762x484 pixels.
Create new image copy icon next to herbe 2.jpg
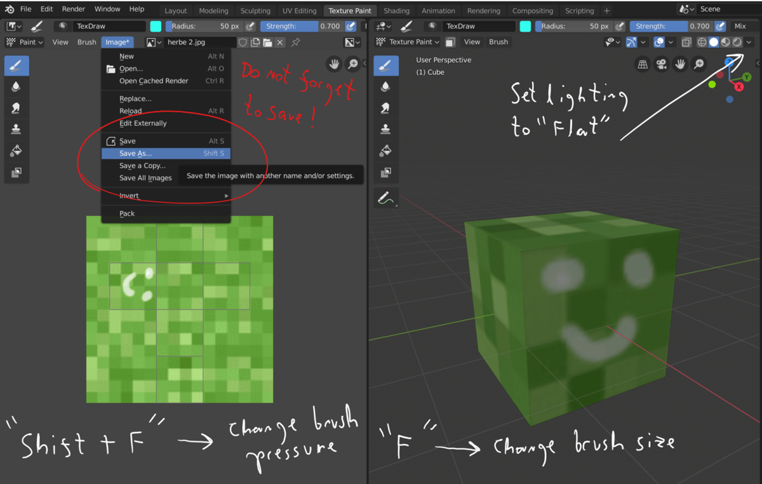[255, 43]
